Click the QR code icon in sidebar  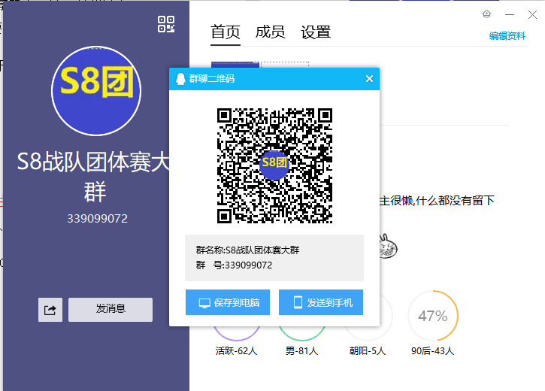(166, 24)
